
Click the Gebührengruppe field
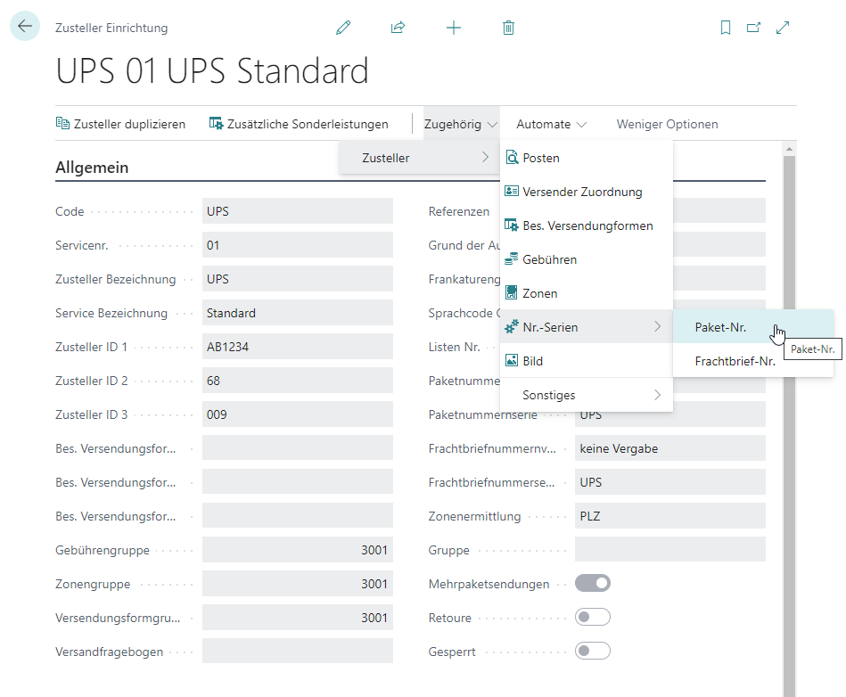coord(297,550)
